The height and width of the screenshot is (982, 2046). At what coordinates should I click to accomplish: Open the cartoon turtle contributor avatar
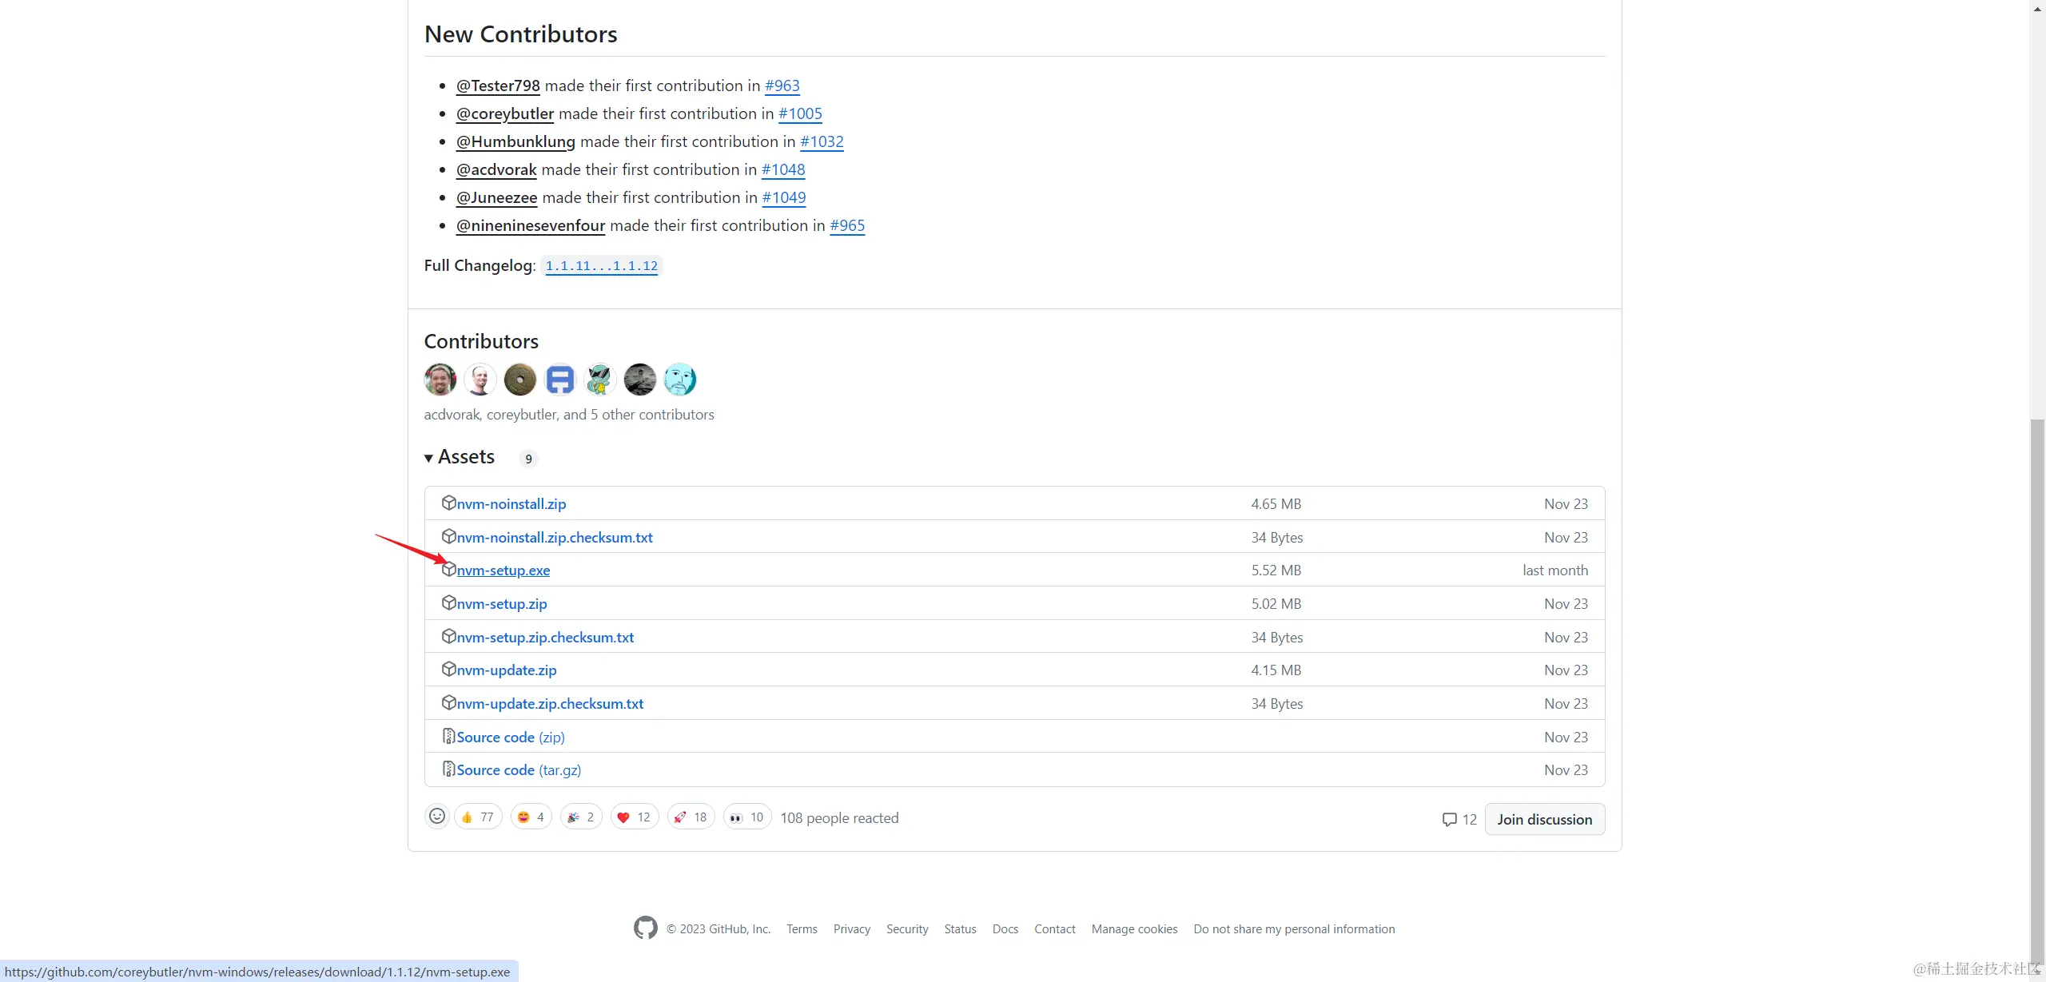600,380
